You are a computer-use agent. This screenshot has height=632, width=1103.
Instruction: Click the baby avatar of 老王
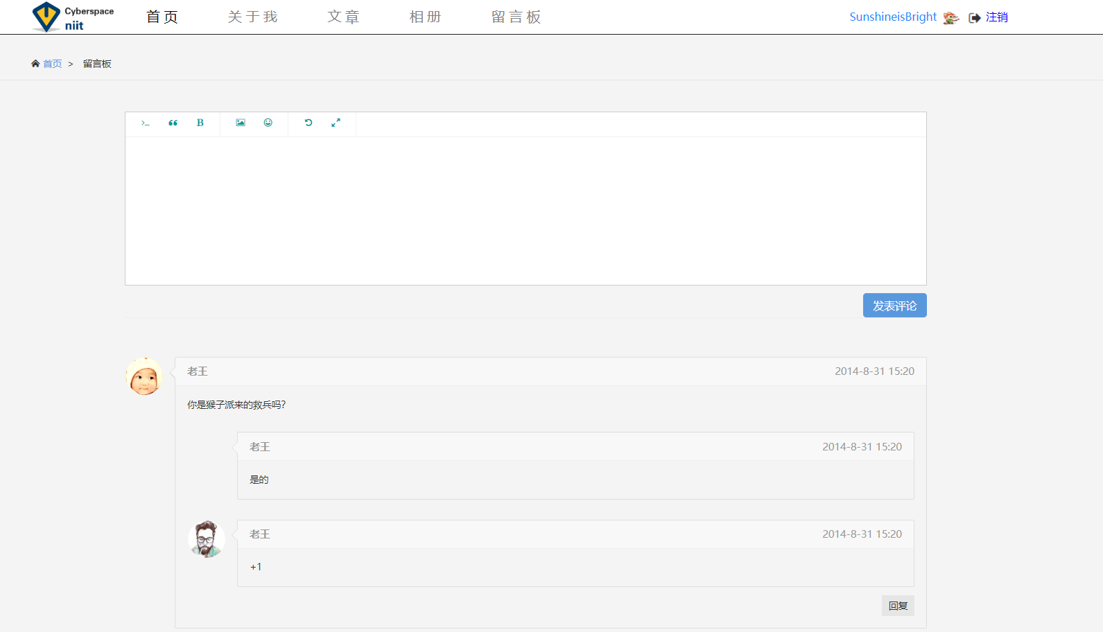click(144, 376)
